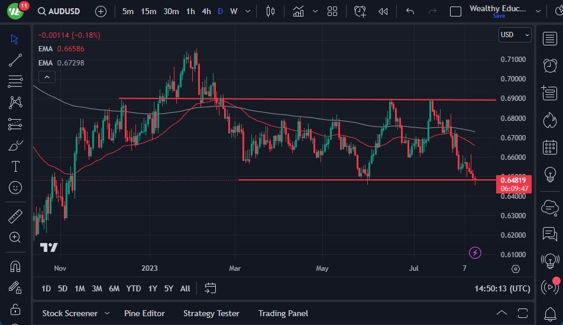Click the bar replay rewind icon
563x325 pixels.
pyautogui.click(x=383, y=11)
